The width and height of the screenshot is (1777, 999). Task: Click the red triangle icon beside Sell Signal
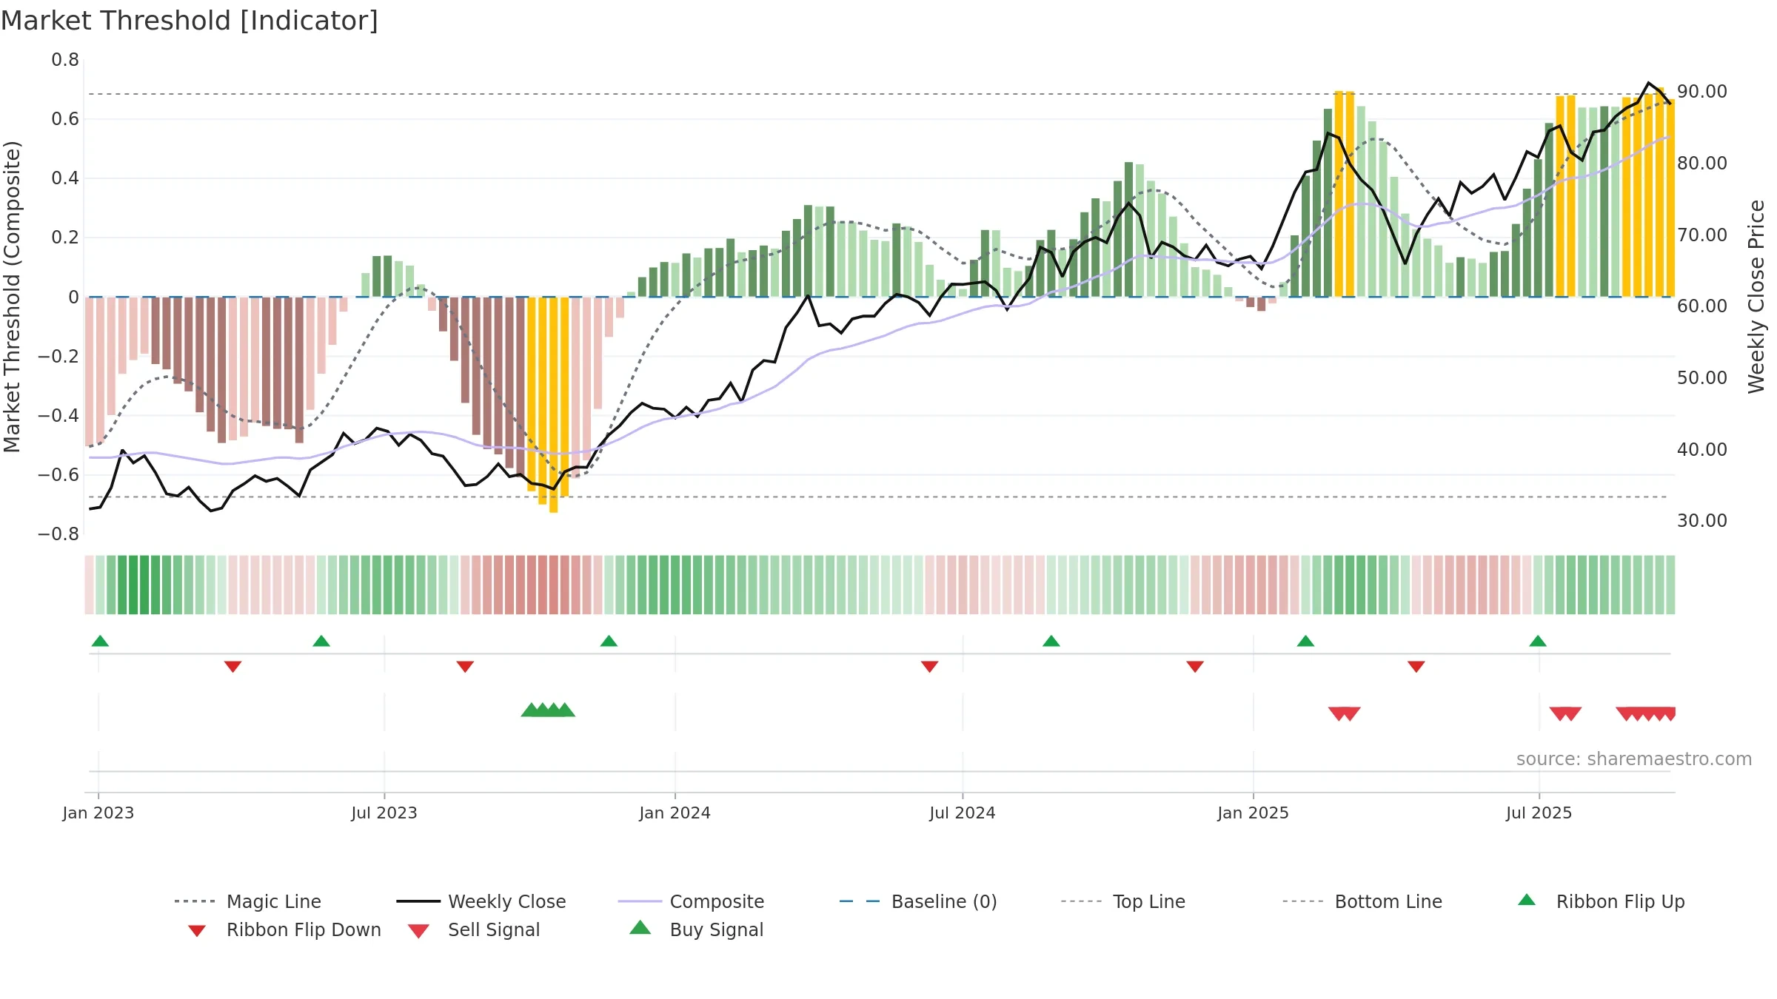point(418,931)
